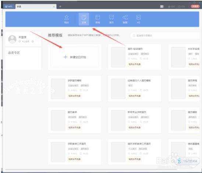Click the horizontal scrollbar at window bottom
Image resolution: width=202 pixels, height=173 pixels.
91,170
